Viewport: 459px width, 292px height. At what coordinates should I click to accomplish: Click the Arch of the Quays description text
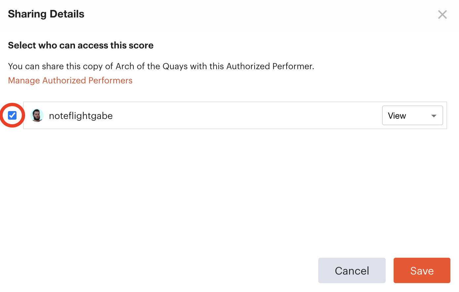coord(161,66)
